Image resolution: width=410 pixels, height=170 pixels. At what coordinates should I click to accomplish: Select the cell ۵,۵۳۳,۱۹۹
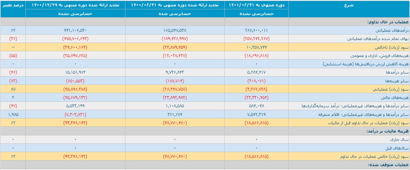(x=75, y=106)
